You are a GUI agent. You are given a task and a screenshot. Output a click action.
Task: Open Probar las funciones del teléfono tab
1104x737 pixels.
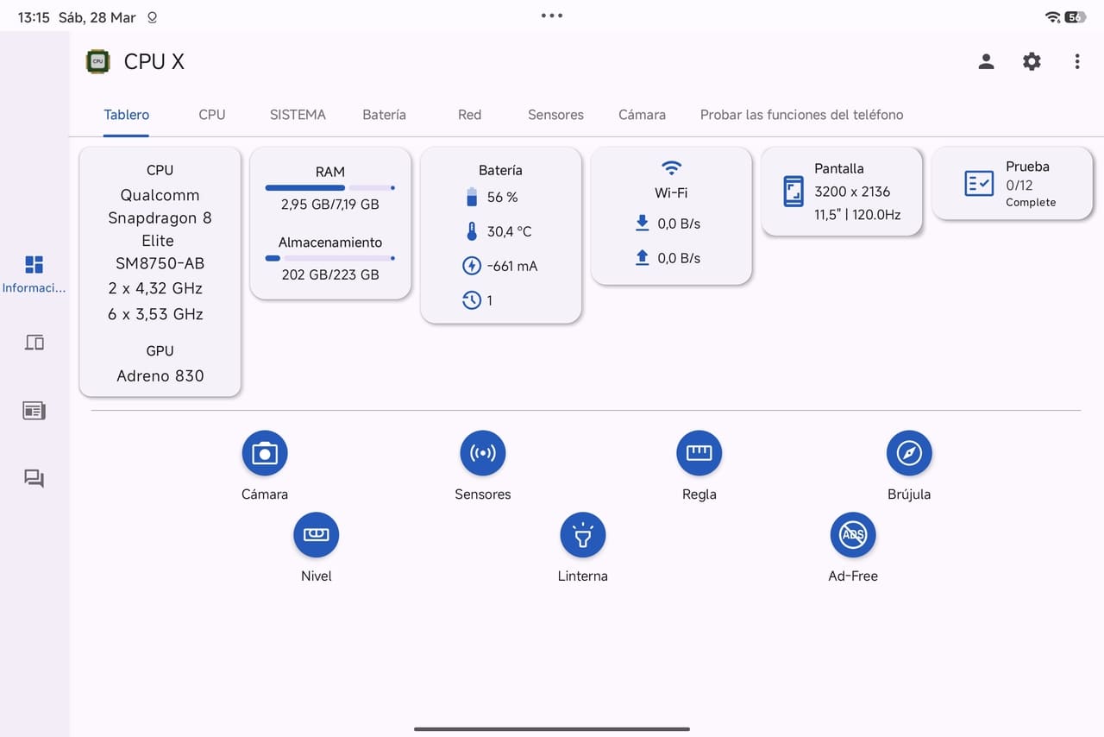pyautogui.click(x=801, y=115)
